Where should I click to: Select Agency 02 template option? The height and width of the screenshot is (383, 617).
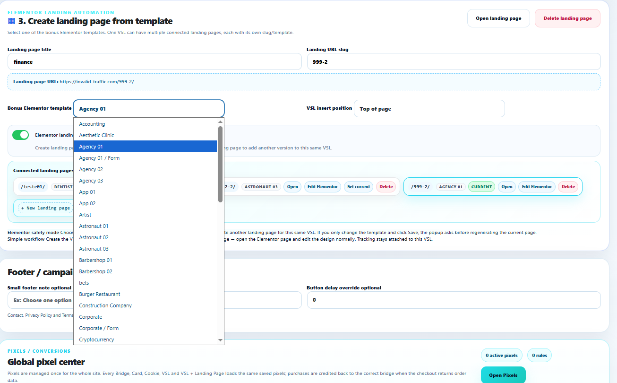(145, 169)
